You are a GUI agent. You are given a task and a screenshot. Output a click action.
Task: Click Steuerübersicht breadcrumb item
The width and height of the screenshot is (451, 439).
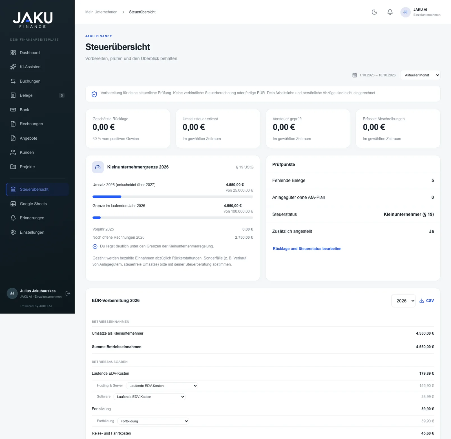(x=142, y=12)
